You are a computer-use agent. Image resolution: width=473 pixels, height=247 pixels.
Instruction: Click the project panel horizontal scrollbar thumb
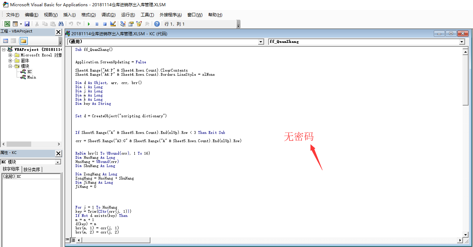[x=19, y=144]
